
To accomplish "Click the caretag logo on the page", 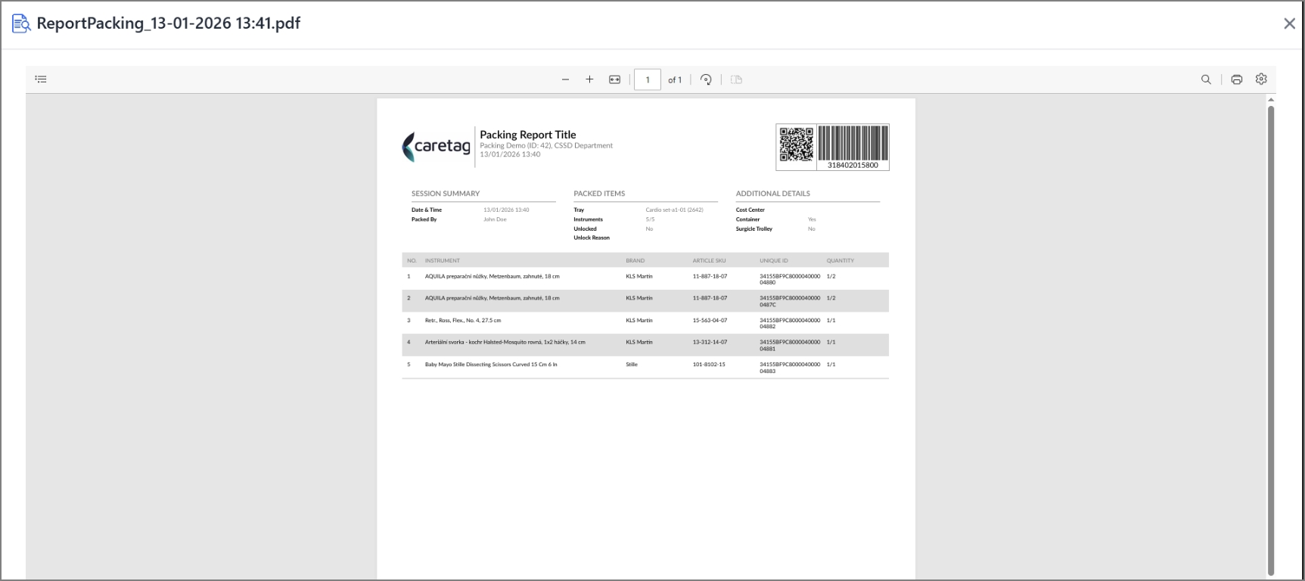I will pyautogui.click(x=436, y=146).
